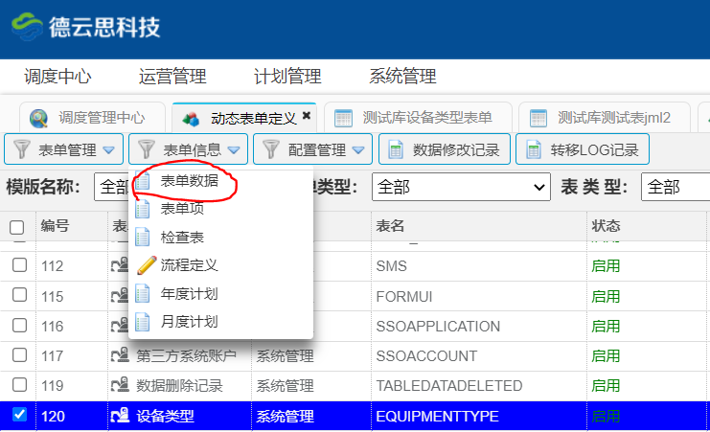Image resolution: width=710 pixels, height=432 pixels.
Task: Click the table icon on 测试库设备类型表单 tab
Action: (343, 118)
